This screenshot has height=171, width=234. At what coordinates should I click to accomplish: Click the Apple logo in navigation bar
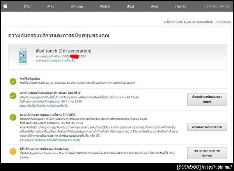click(x=5, y=6)
